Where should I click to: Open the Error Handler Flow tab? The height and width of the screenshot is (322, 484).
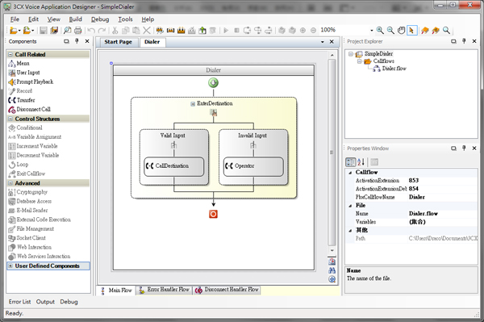164,290
